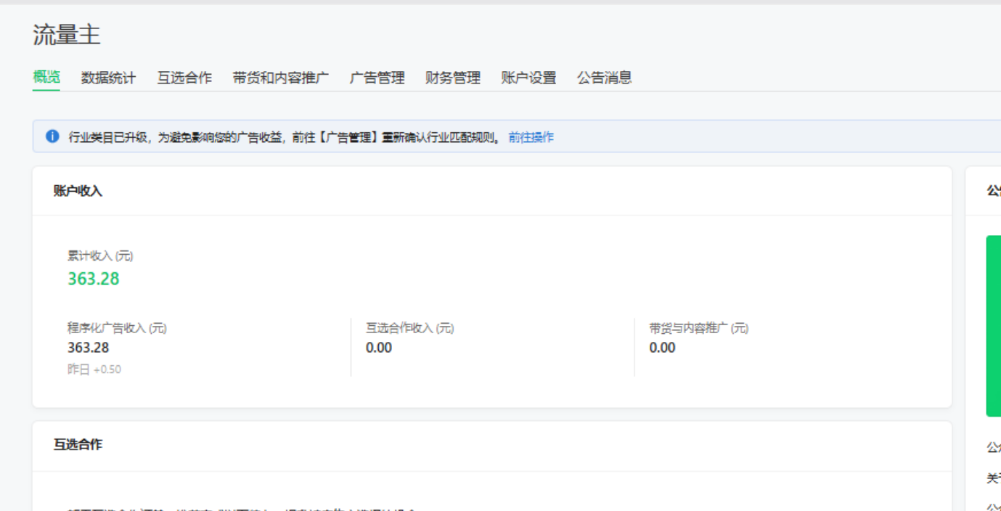Image resolution: width=1001 pixels, height=511 pixels.
Task: Go to the 广告管理 tab
Action: click(377, 78)
